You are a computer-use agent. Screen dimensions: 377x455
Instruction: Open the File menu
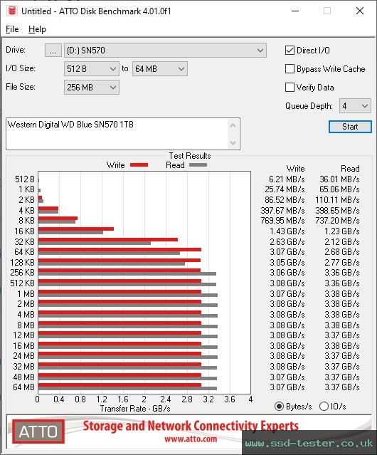tap(12, 29)
